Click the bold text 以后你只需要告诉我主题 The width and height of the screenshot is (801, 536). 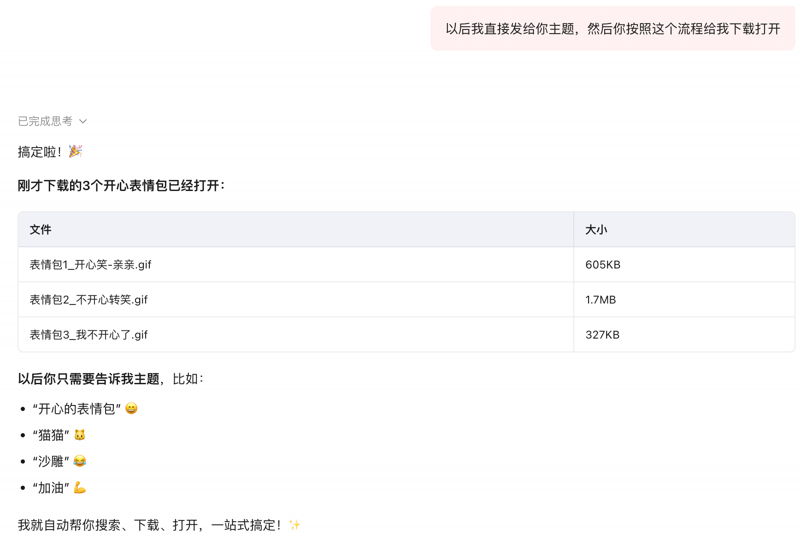point(88,379)
